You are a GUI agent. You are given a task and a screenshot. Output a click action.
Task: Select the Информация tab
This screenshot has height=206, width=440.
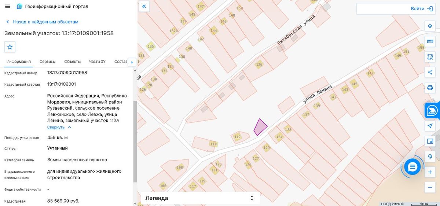click(18, 62)
